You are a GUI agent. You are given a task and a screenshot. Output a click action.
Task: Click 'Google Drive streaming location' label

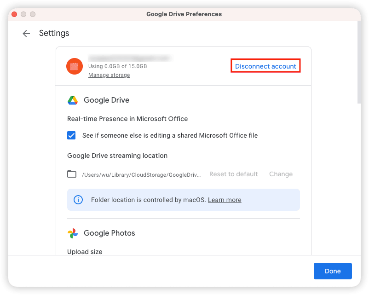point(117,156)
